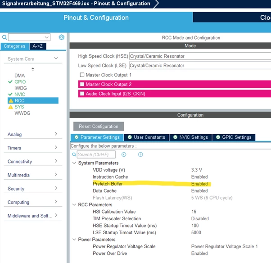Select RCC in the System Core list
This screenshot has width=271, height=263.
coord(33,100)
